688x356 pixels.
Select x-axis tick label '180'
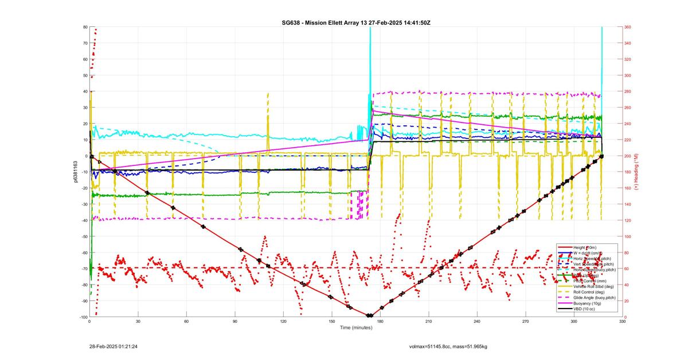[x=380, y=322]
